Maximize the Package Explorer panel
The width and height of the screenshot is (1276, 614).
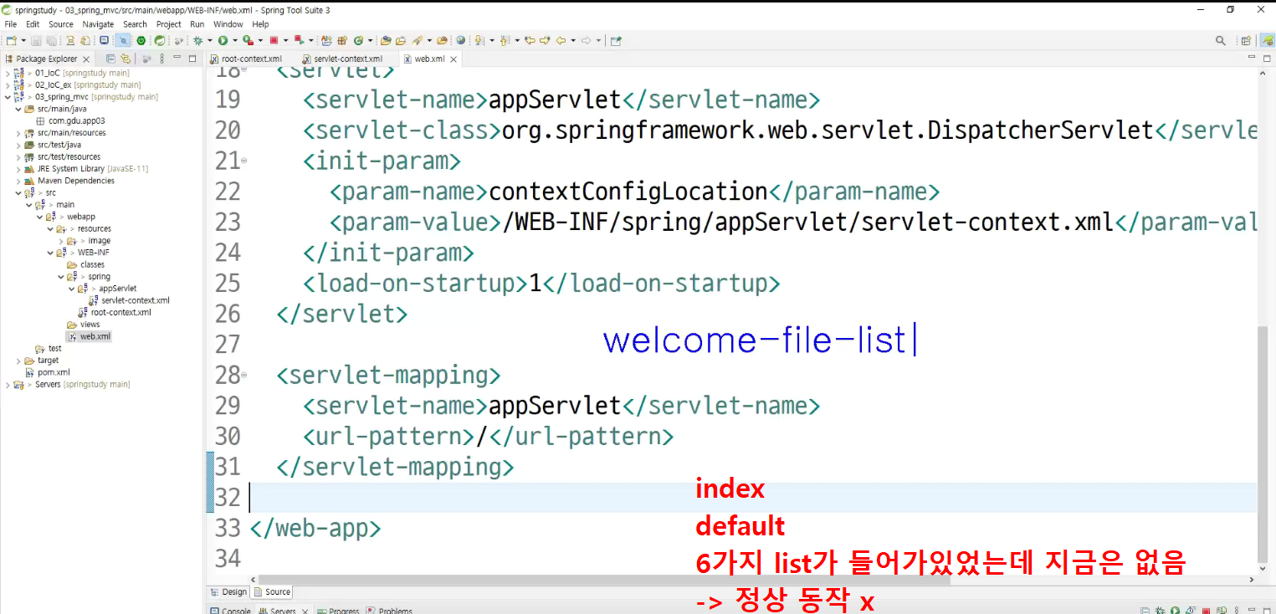tap(192, 59)
